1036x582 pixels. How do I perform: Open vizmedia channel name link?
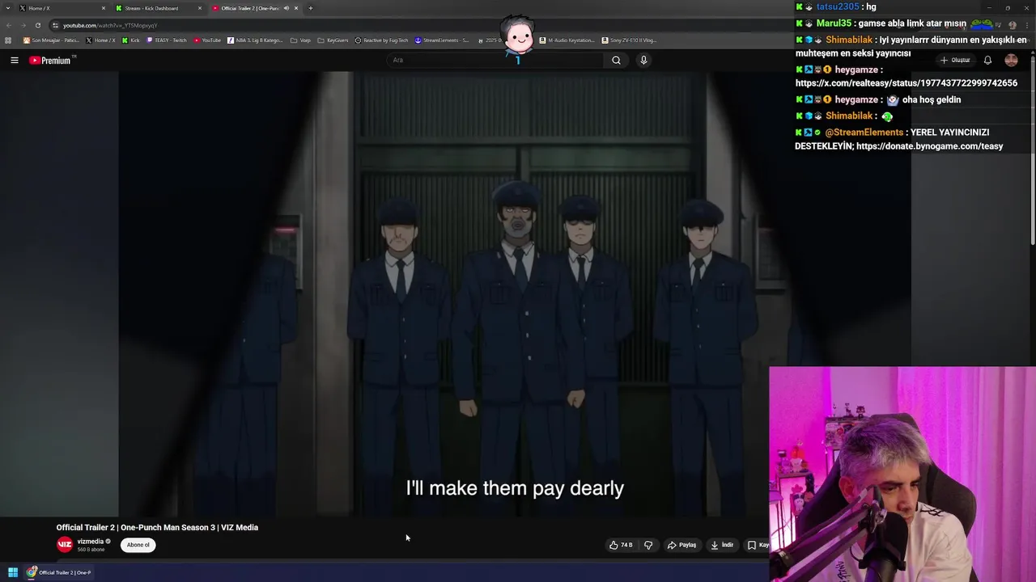point(90,542)
